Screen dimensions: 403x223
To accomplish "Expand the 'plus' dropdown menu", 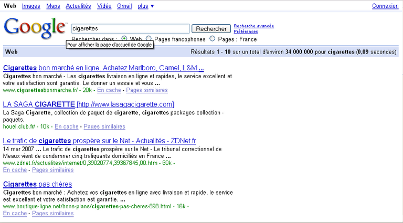I will point(146,6).
